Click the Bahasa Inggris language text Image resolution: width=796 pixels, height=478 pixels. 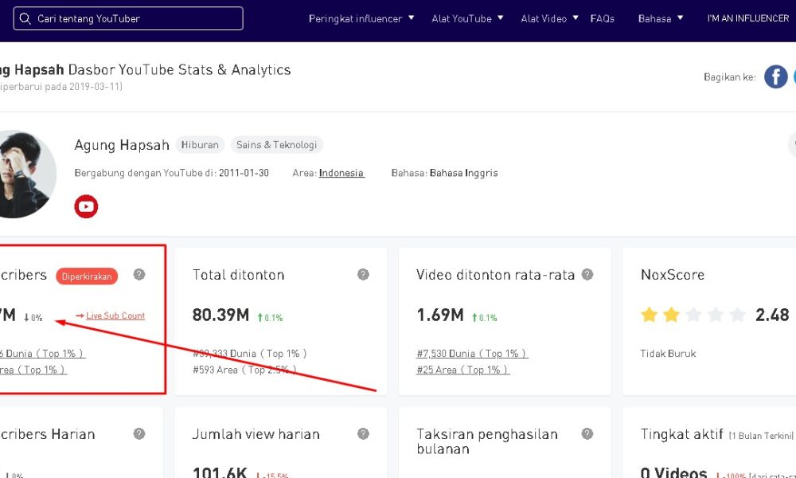tap(463, 173)
